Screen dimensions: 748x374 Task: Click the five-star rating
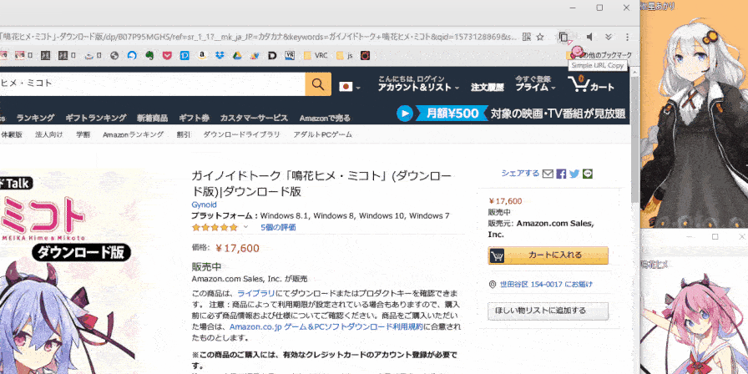point(215,228)
